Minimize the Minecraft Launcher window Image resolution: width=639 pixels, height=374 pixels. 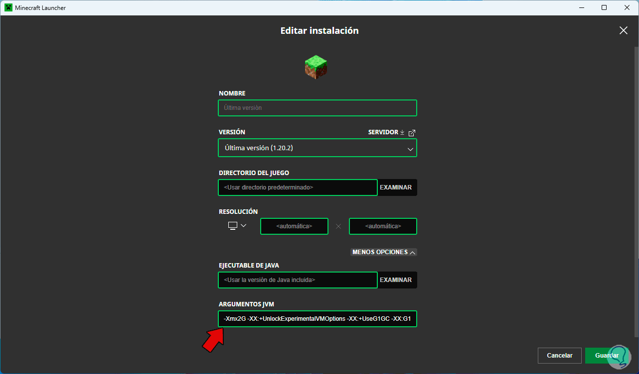click(x=581, y=7)
